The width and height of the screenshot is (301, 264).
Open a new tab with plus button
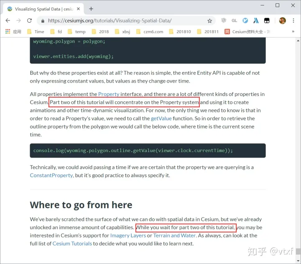pyautogui.click(x=91, y=8)
